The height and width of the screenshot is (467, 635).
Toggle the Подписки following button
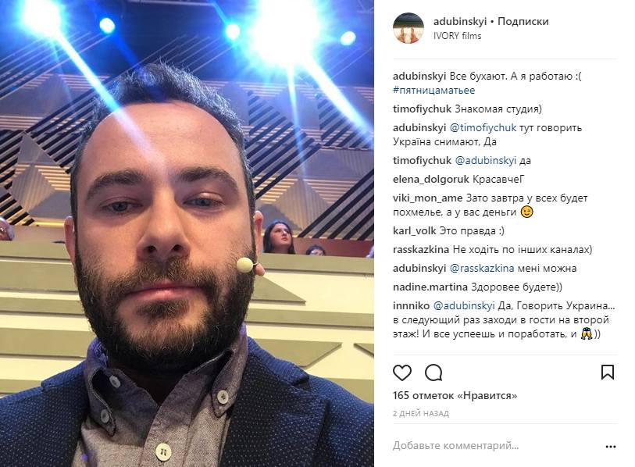523,21
